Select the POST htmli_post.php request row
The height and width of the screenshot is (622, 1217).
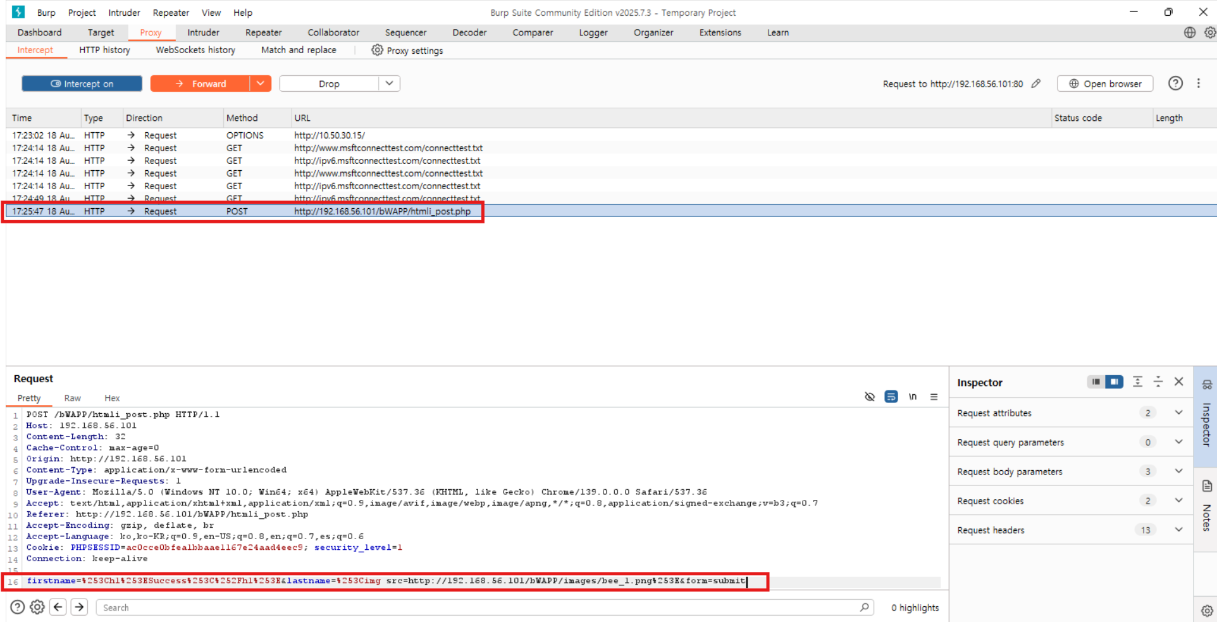[x=611, y=211]
